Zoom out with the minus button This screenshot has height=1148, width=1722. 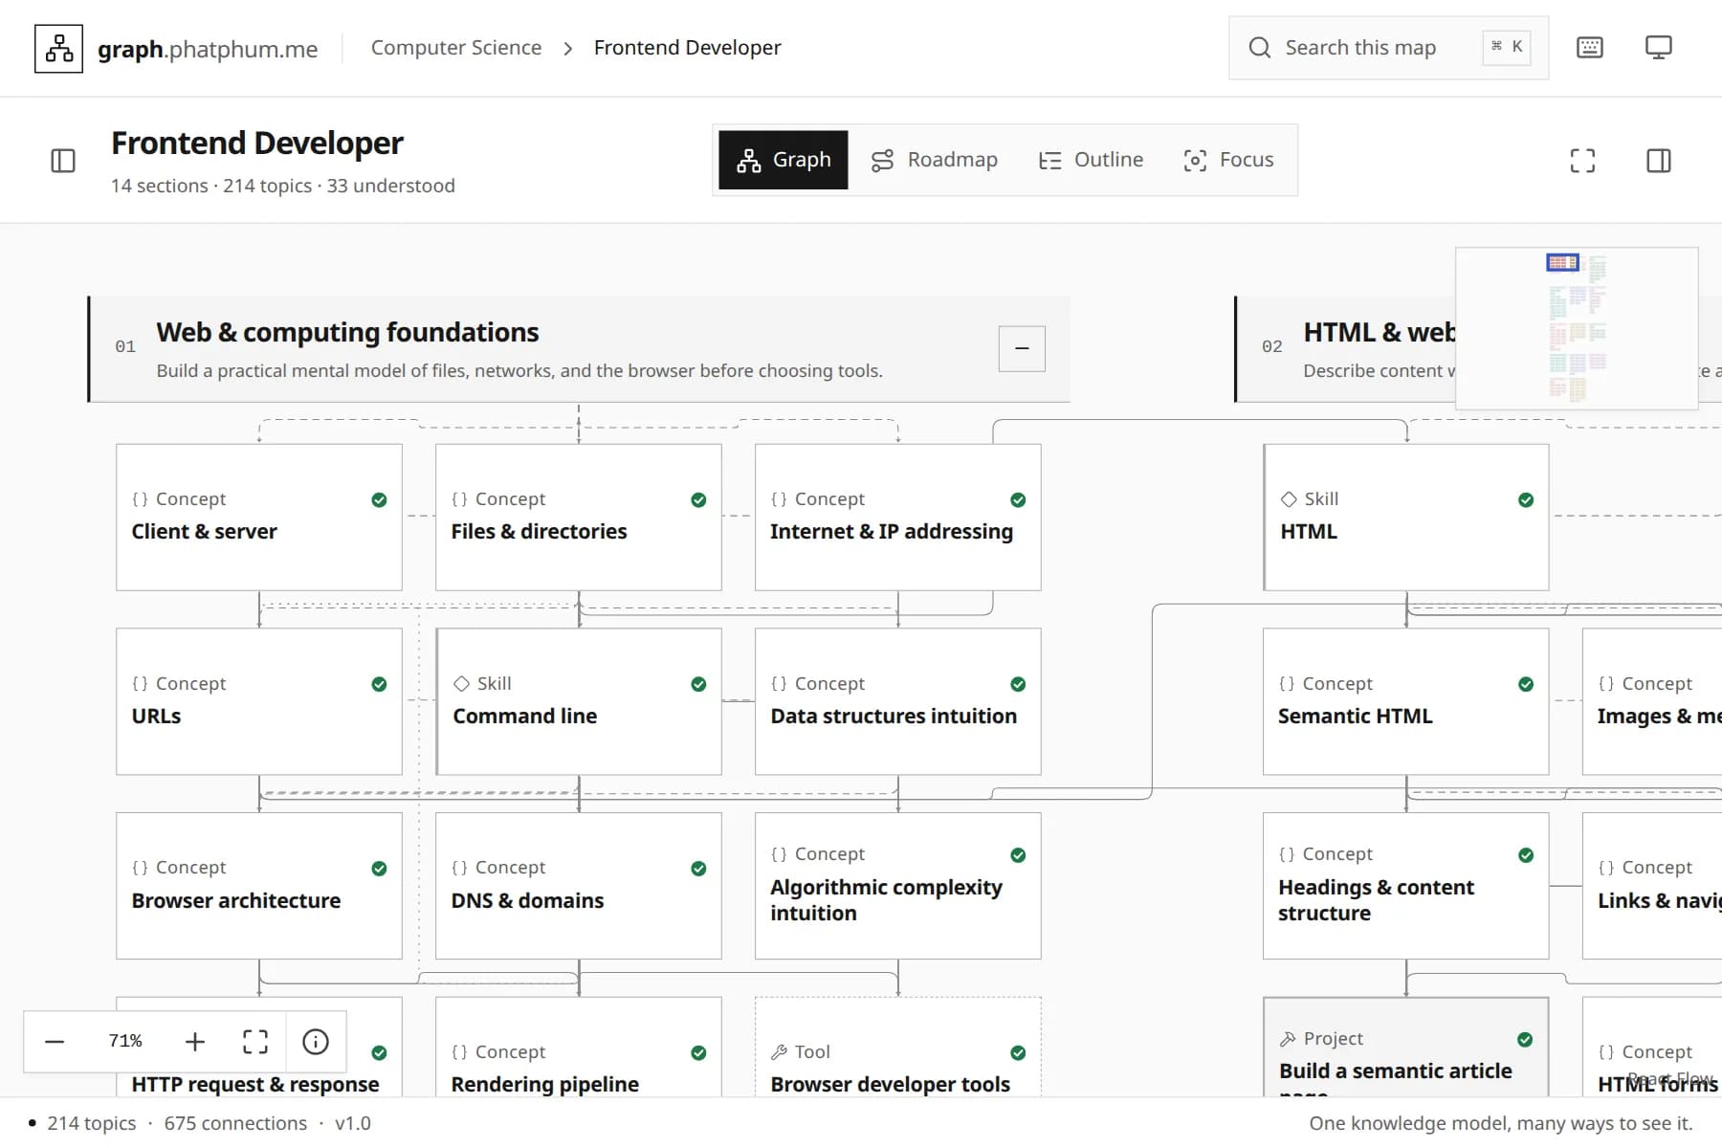tap(55, 1041)
